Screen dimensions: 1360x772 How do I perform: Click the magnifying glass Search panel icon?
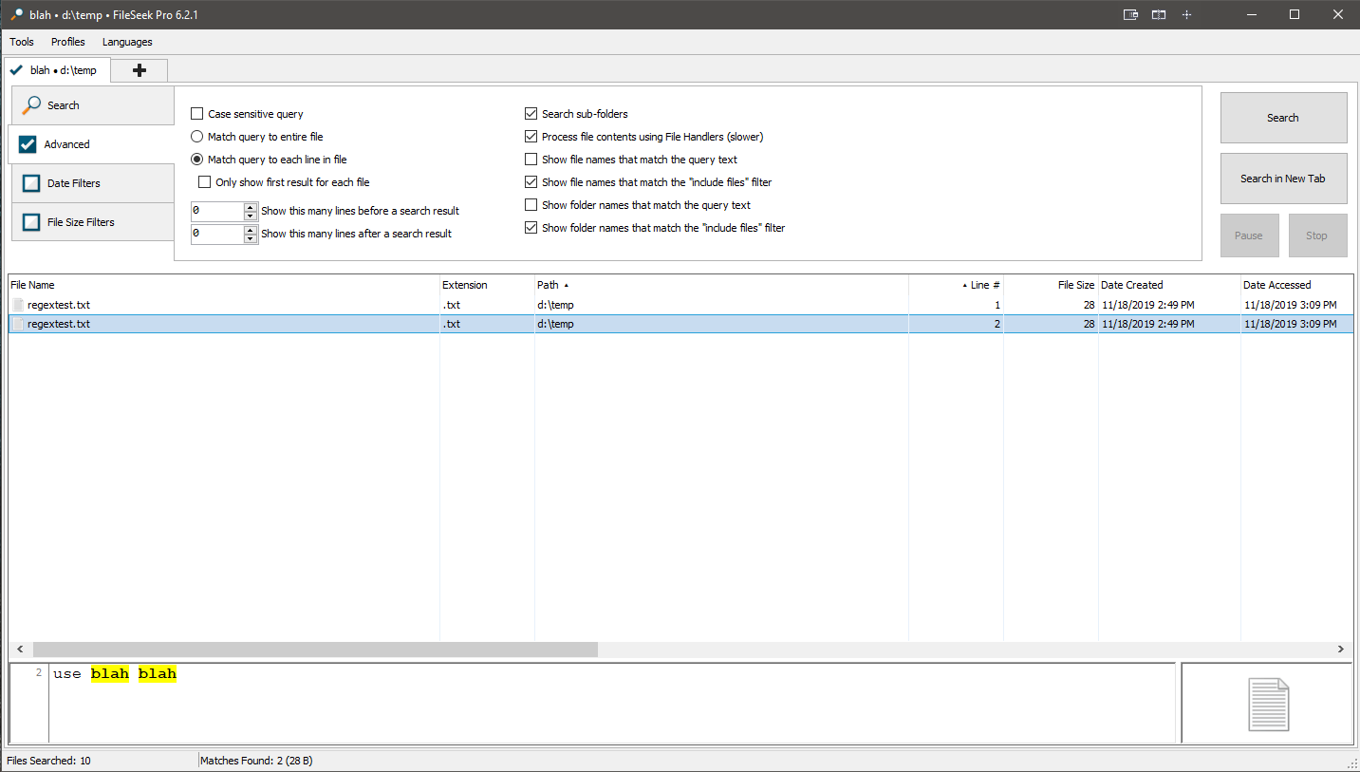click(32, 105)
